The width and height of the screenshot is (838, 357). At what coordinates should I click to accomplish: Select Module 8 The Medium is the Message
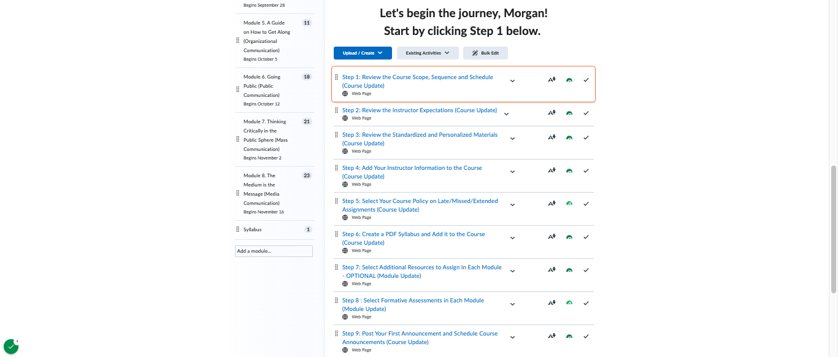262,189
